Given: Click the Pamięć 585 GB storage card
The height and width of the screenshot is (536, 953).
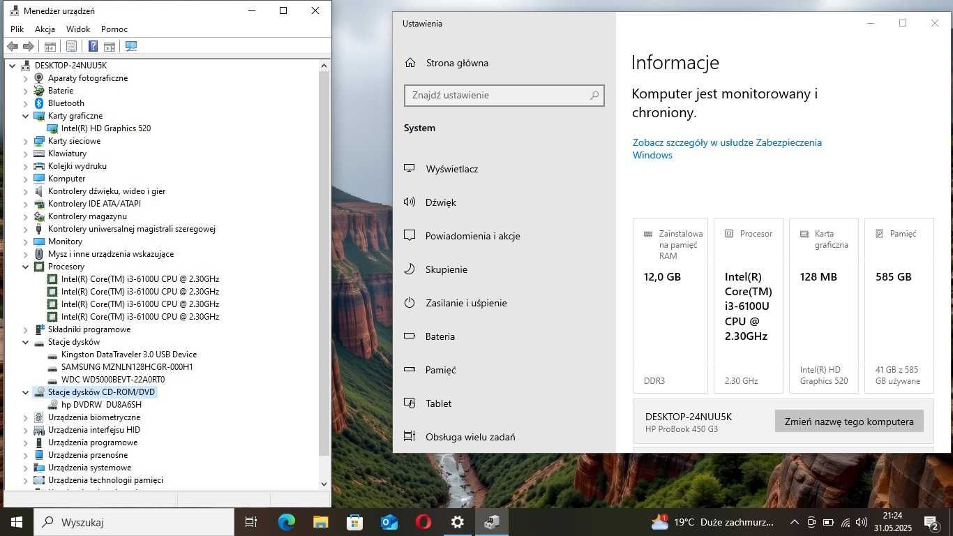Looking at the screenshot, I should coord(899,306).
